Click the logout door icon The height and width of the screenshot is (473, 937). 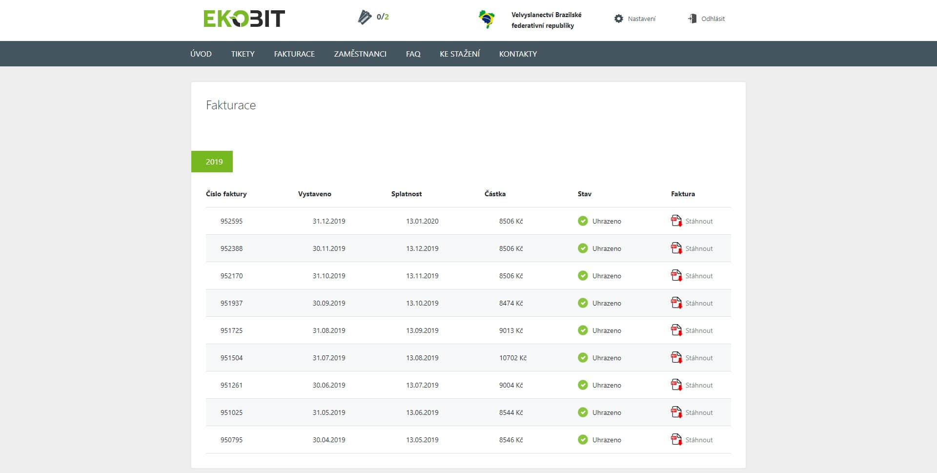(x=692, y=19)
